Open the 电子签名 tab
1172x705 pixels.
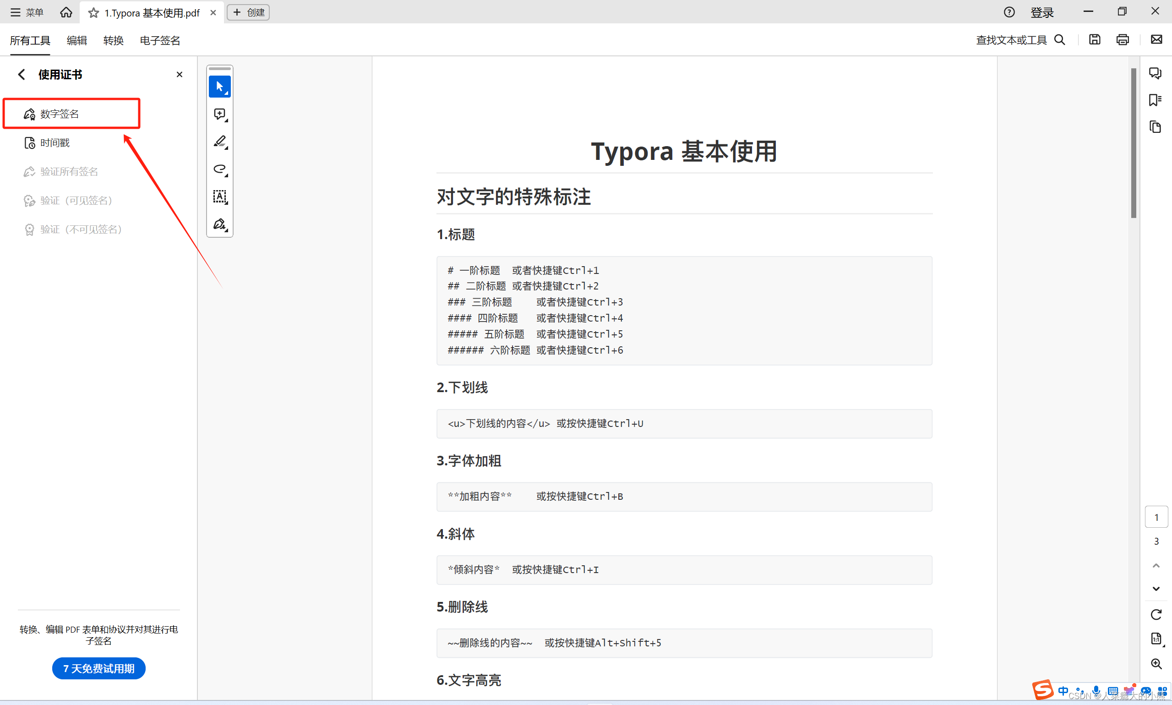pos(159,40)
